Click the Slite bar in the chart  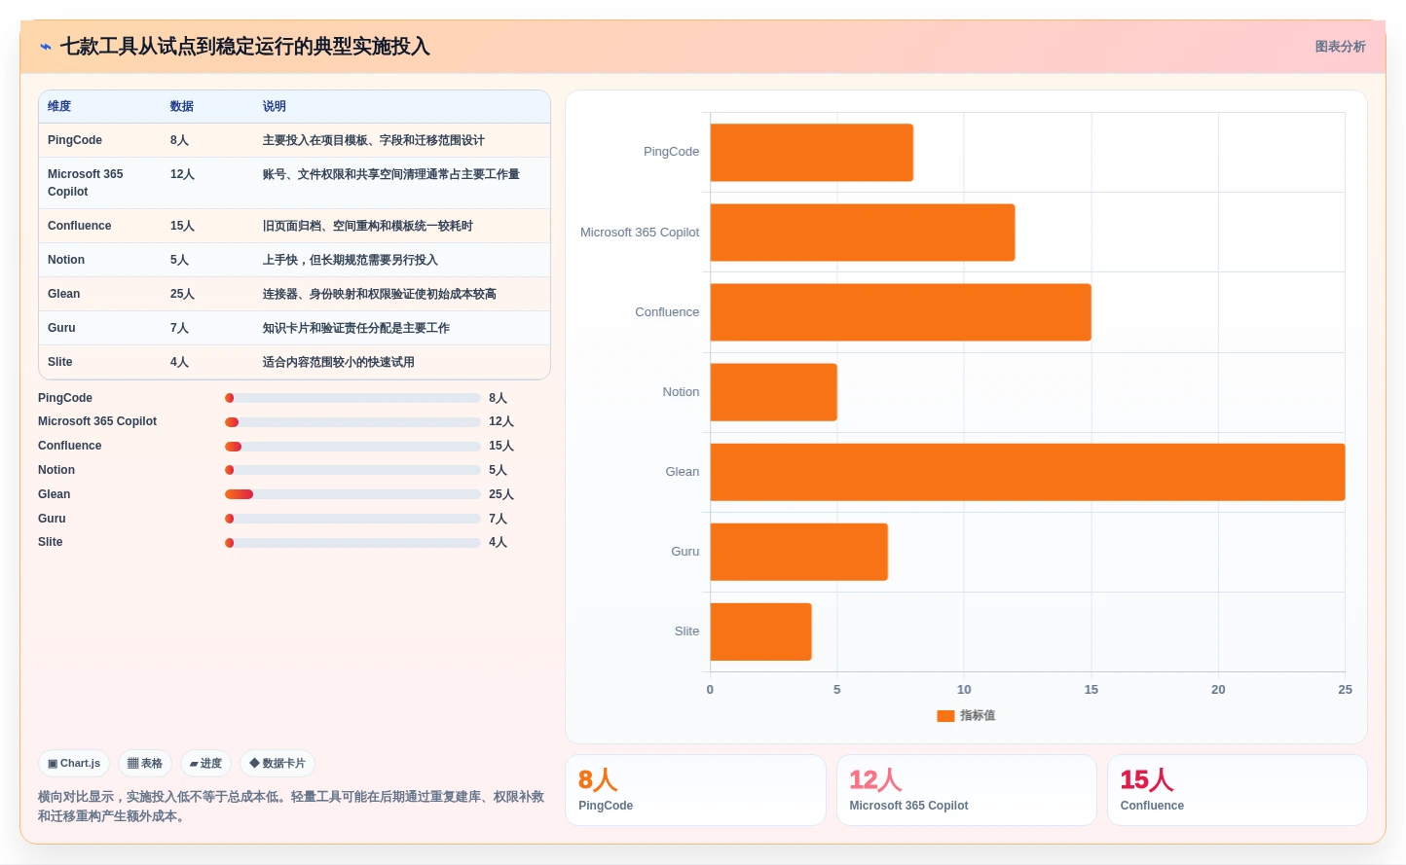761,631
